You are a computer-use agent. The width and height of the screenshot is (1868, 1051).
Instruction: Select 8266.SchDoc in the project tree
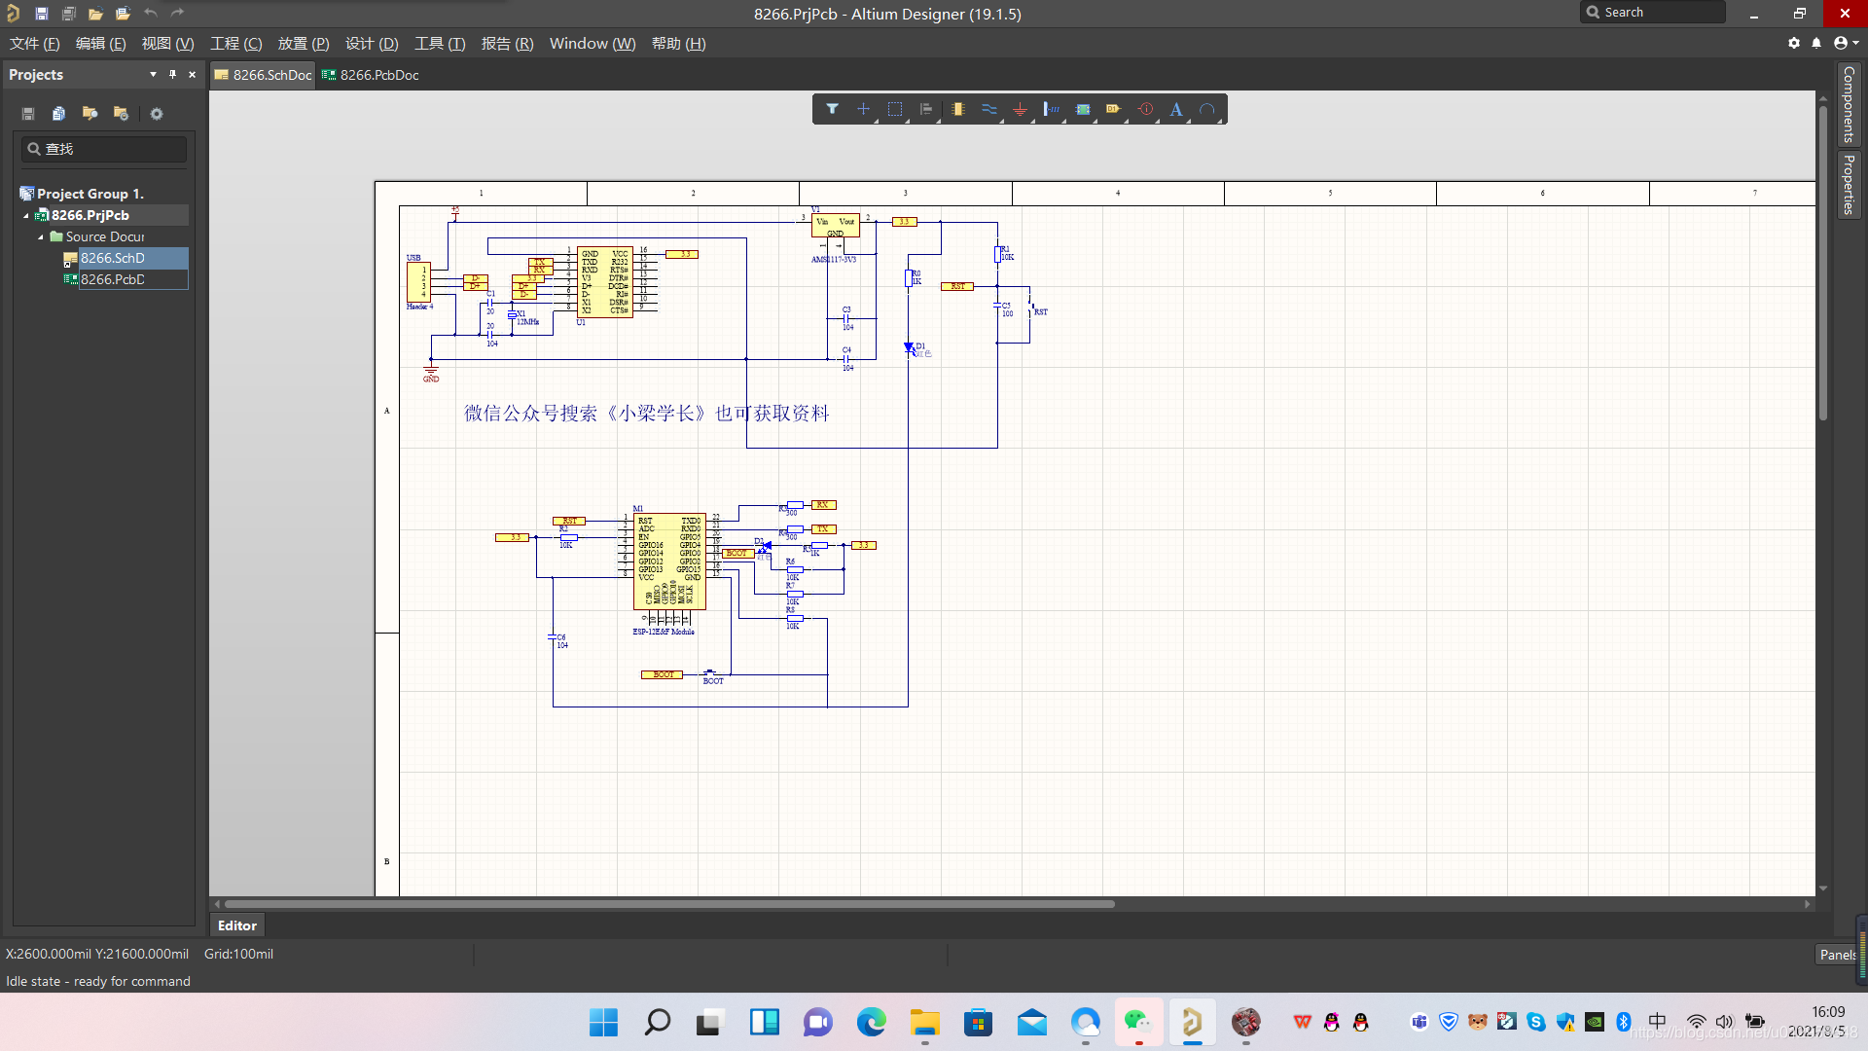(x=113, y=258)
